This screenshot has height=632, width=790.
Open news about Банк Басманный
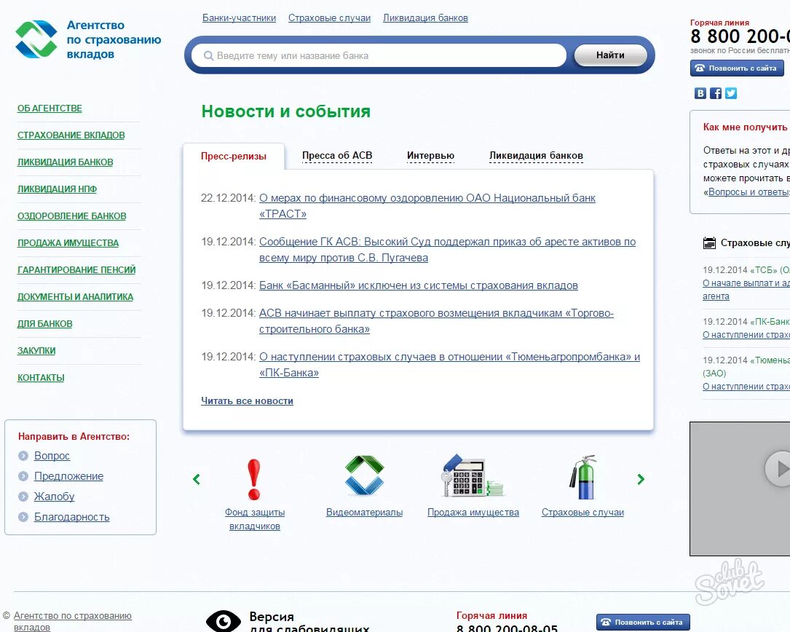(x=418, y=285)
